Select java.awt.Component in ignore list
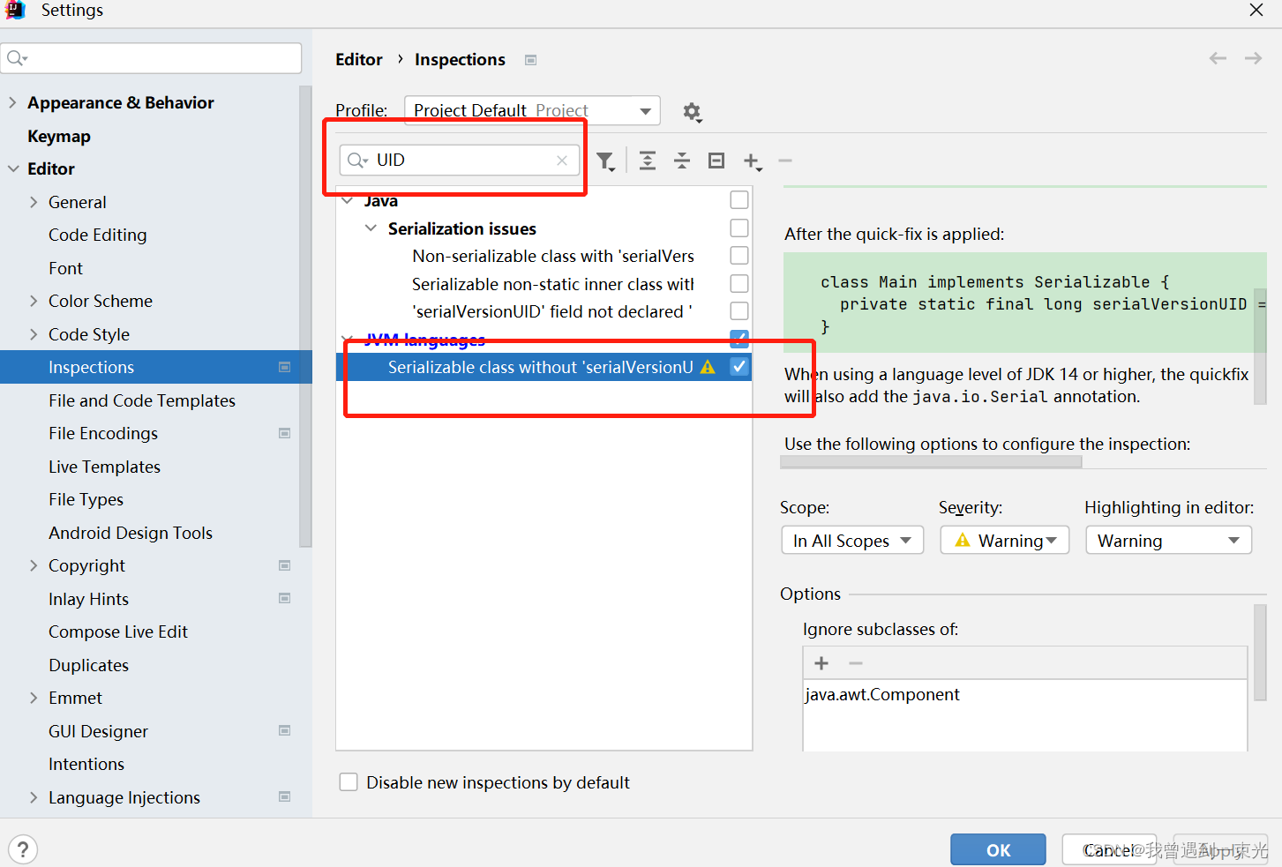The width and height of the screenshot is (1282, 867). (x=882, y=694)
